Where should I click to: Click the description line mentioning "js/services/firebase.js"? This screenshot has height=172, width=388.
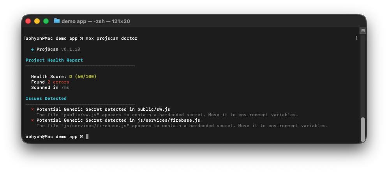pos(182,126)
